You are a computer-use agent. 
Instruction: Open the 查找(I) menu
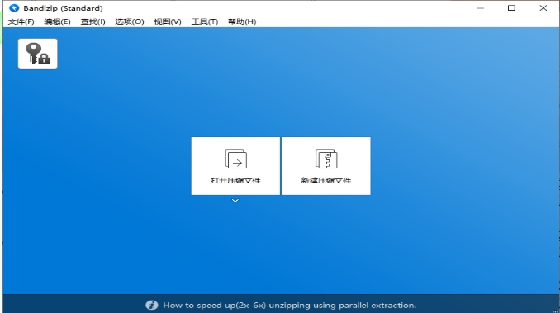coord(93,21)
